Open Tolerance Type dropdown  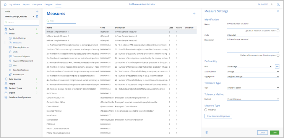pyautogui.click(x=253, y=88)
